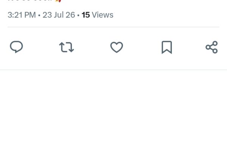Open the reply speech bubble icon
Screen dimensions: 227x151
click(16, 47)
